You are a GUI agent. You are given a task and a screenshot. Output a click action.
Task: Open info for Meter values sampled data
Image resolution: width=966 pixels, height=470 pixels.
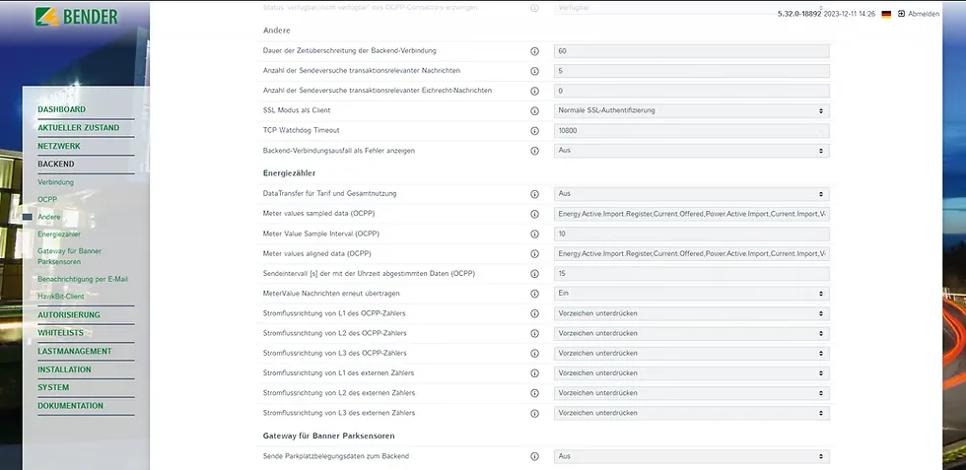tap(534, 215)
